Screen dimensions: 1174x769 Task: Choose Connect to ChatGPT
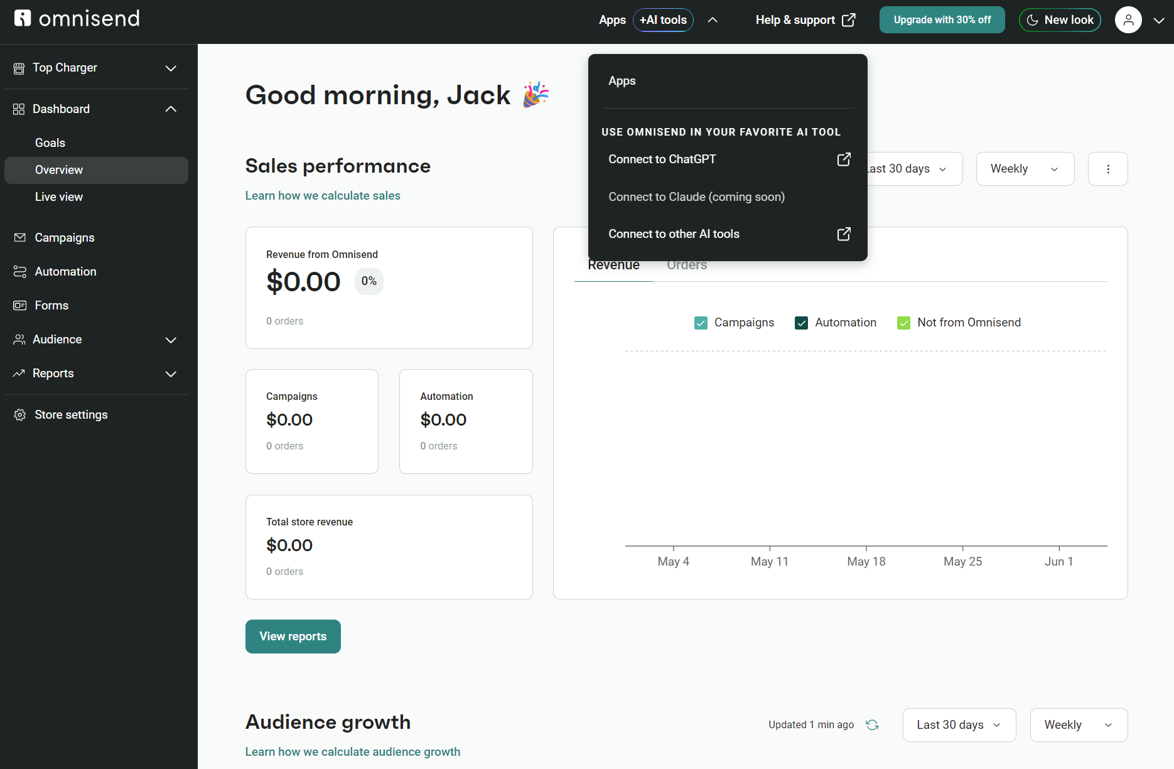coord(728,159)
